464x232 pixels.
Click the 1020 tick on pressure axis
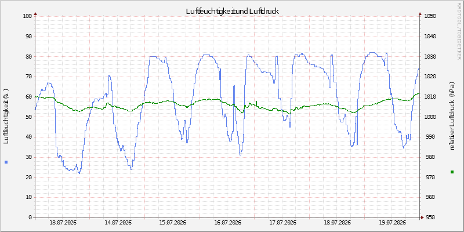429,77
